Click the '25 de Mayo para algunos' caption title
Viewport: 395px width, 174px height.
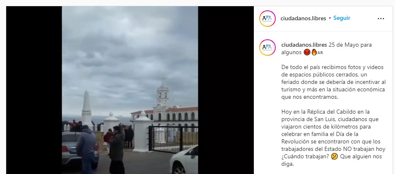click(327, 48)
